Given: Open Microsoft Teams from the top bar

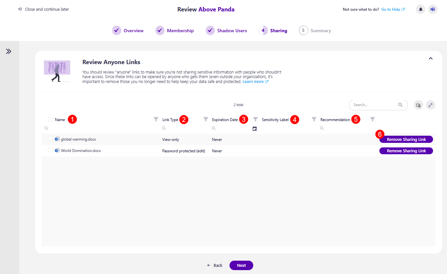Looking at the screenshot, I should pos(433,9).
